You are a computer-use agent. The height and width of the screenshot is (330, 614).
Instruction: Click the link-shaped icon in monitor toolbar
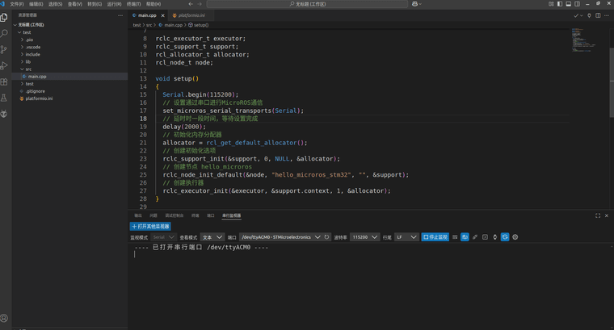(x=475, y=237)
